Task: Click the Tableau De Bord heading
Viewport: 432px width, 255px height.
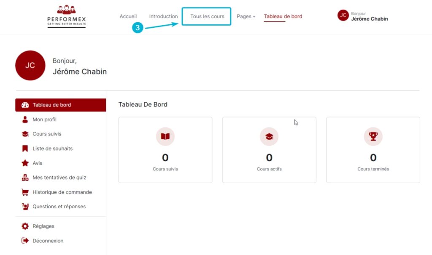Action: click(x=143, y=104)
